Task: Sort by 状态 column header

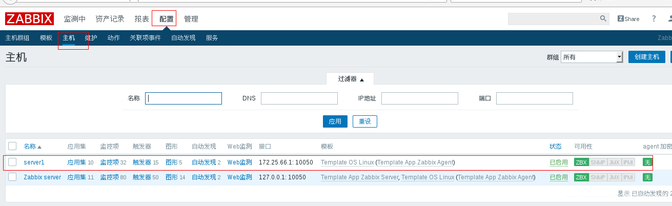Action: tap(556, 147)
